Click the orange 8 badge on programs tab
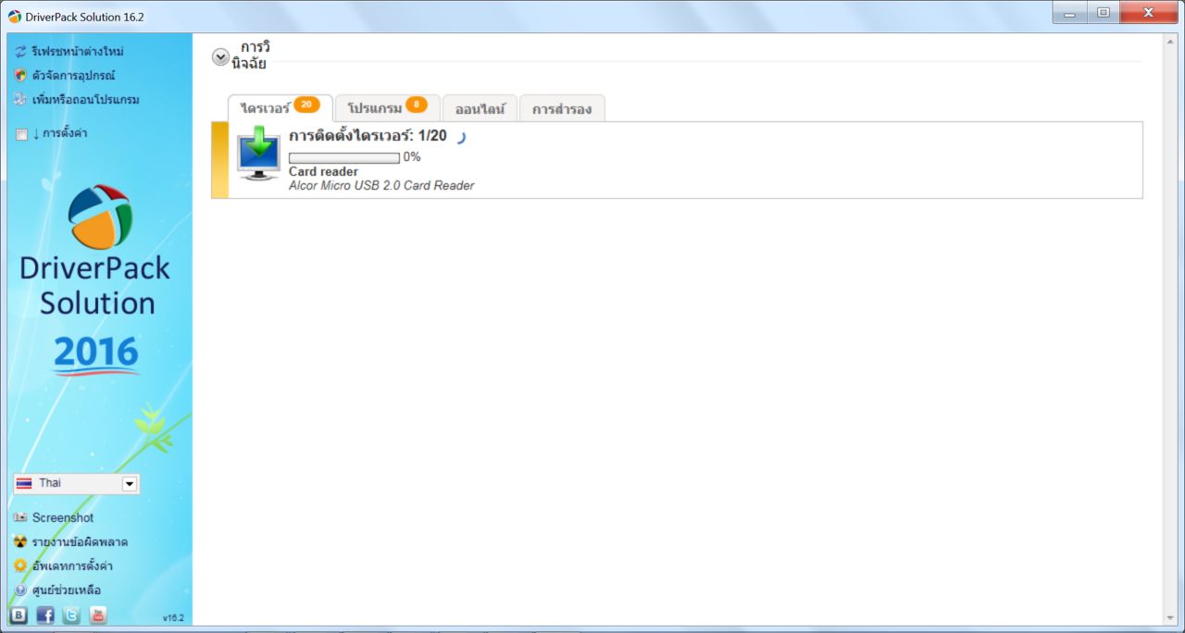 [x=417, y=104]
